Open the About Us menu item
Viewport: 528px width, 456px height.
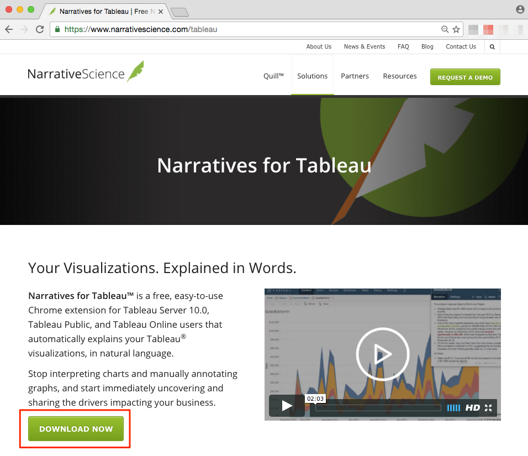tap(319, 46)
